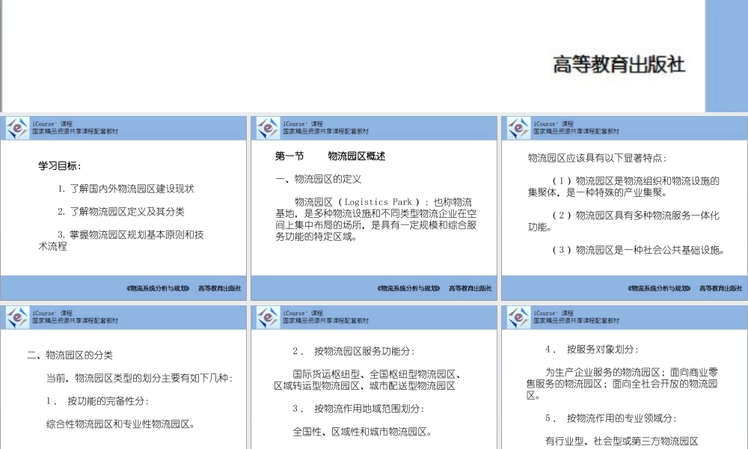Select the slide about 按物流作用地域范围划分
Image resolution: width=748 pixels, height=449 pixels.
click(373, 382)
